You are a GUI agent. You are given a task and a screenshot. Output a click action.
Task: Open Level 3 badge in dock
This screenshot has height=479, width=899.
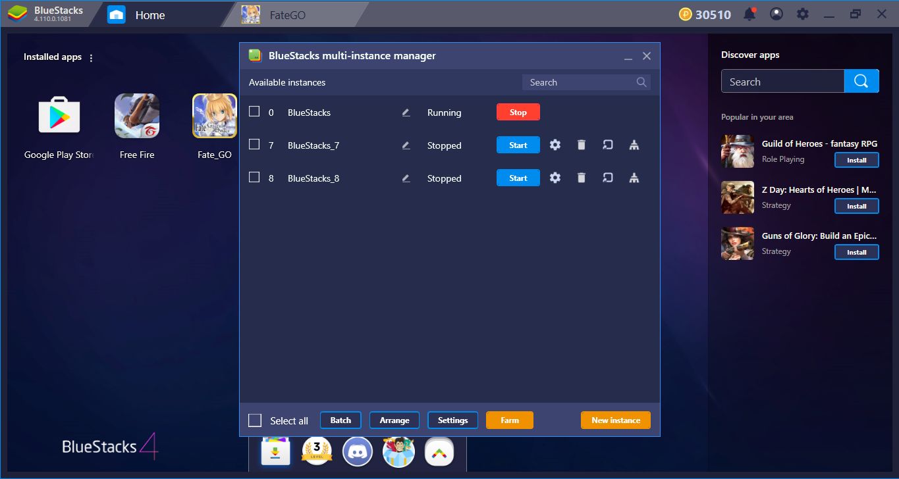(317, 451)
